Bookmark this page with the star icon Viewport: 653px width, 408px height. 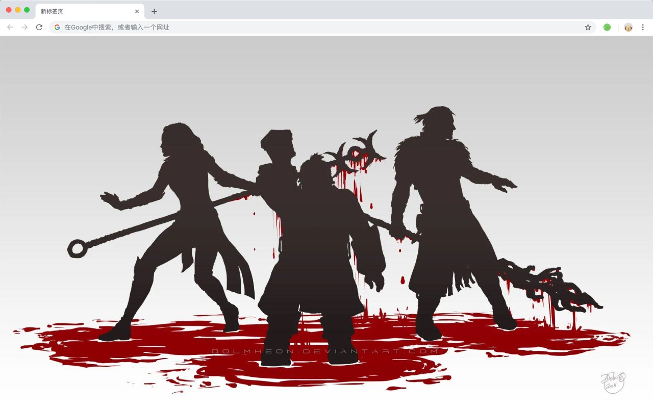click(x=588, y=27)
